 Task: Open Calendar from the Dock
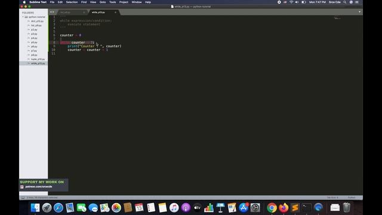(139, 208)
